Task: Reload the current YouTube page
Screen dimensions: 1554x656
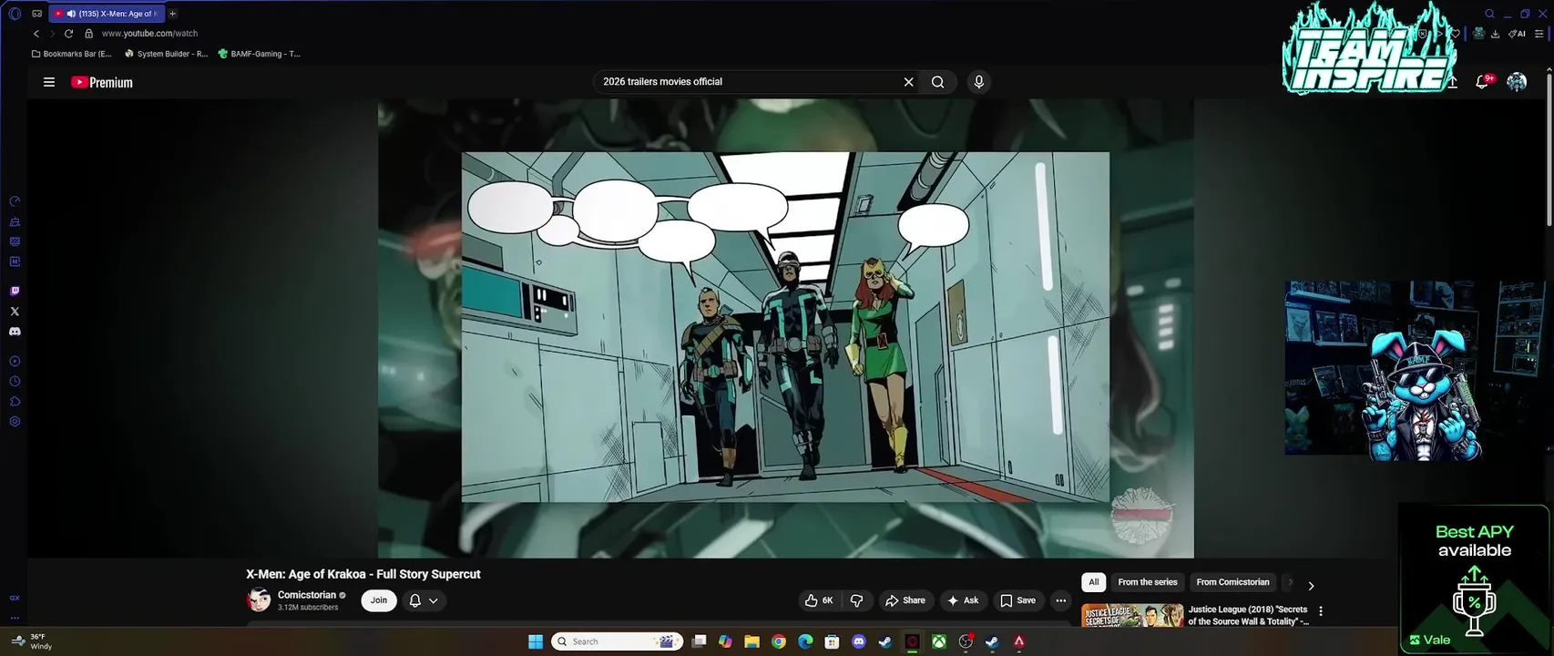Action: (x=68, y=34)
